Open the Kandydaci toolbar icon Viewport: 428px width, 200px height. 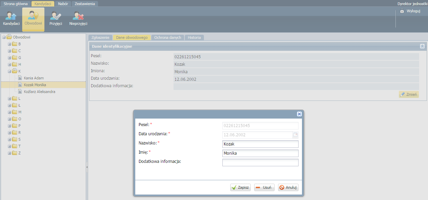(11, 19)
